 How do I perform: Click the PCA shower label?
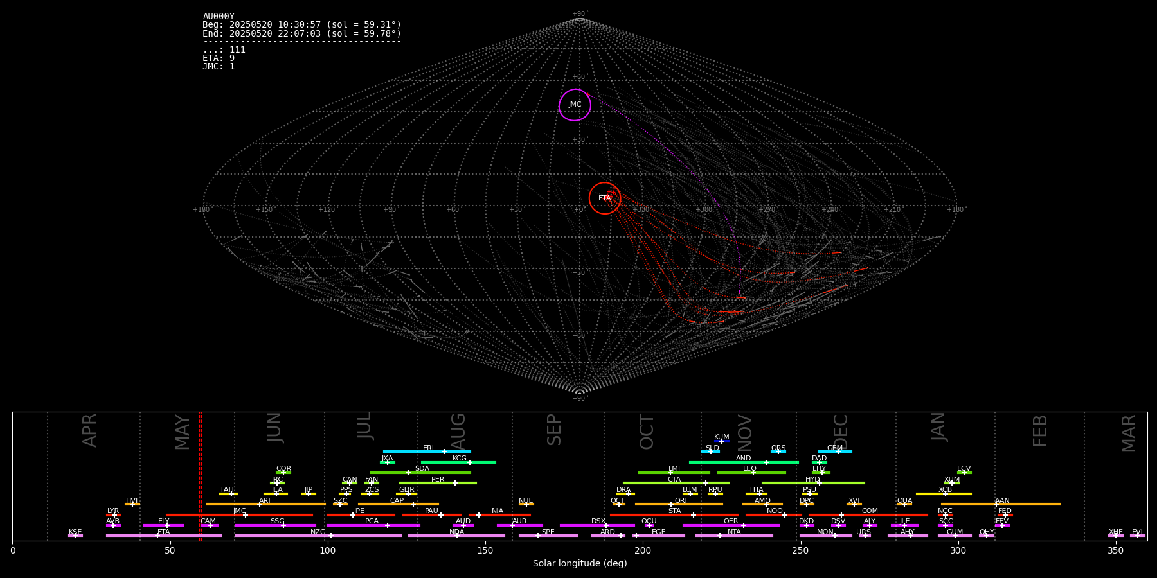click(372, 521)
